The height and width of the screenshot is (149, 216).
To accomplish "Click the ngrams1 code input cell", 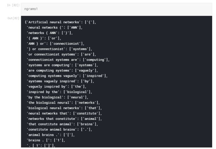I will pyautogui.click(x=115, y=9).
